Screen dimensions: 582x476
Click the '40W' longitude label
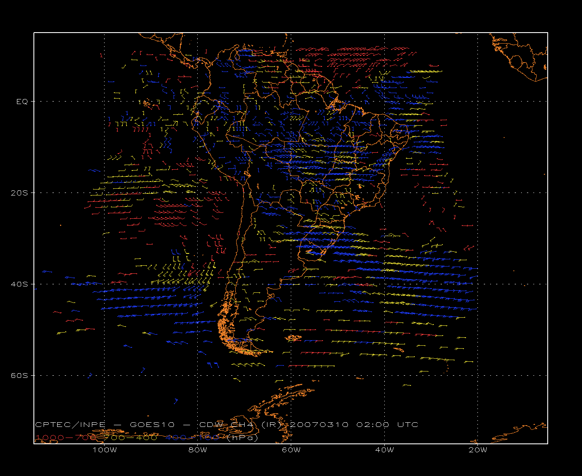(384, 450)
